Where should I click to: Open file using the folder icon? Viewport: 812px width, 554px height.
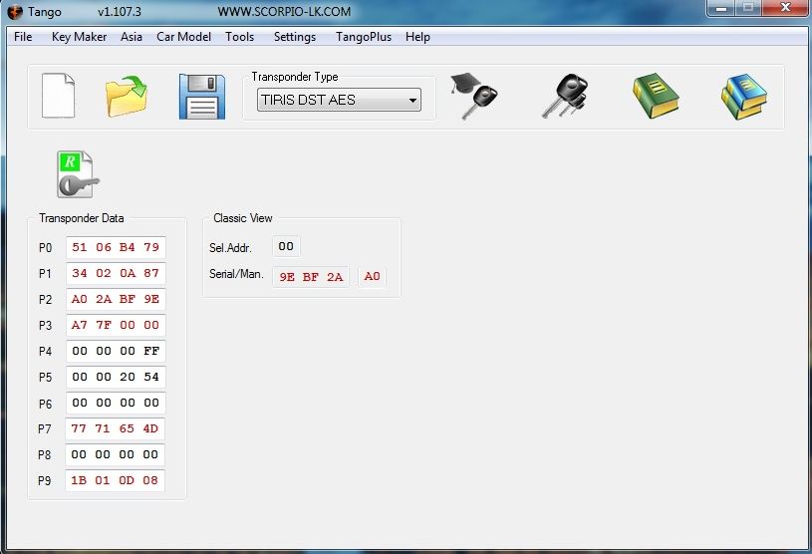pos(127,97)
